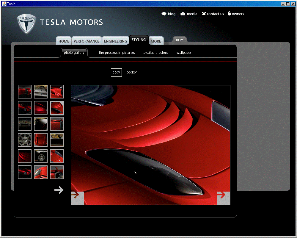Screen dimensions: 297x238
Task: Click the owners padlock icon
Action: [x=229, y=13]
